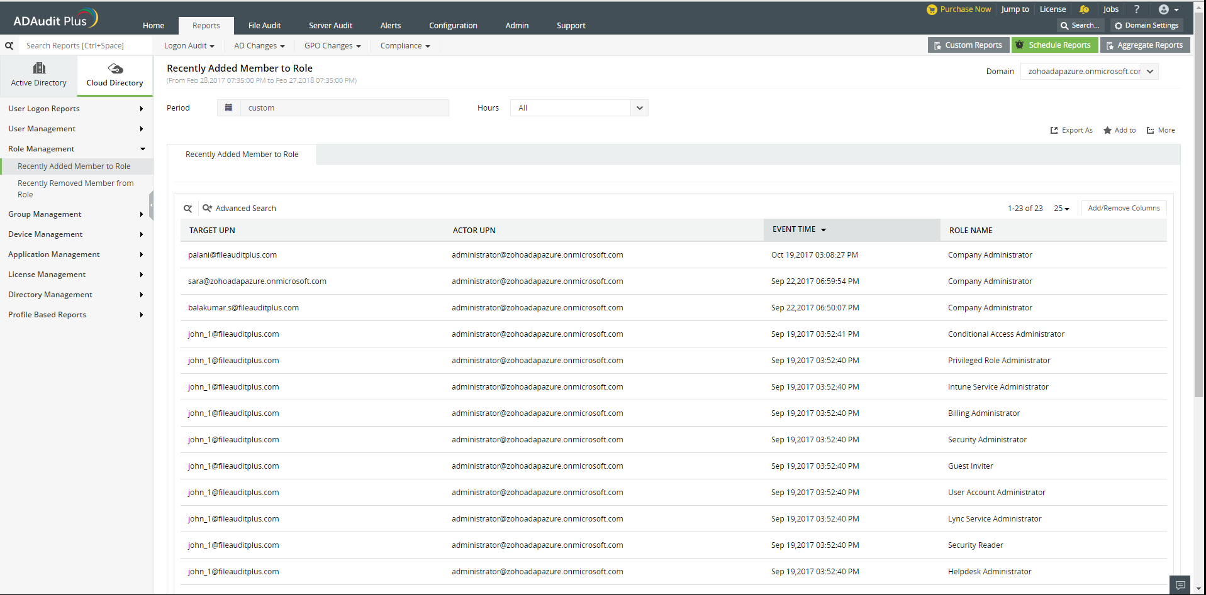Open Domain Settings
This screenshot has height=595, width=1206.
coord(1146,25)
